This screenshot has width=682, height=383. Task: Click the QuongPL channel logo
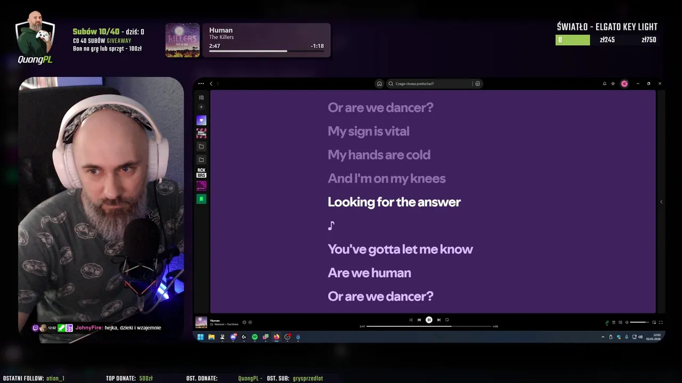tap(35, 37)
